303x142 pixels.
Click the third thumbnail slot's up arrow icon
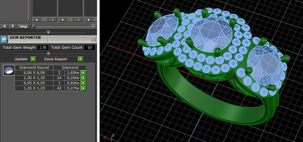pos(88,19)
